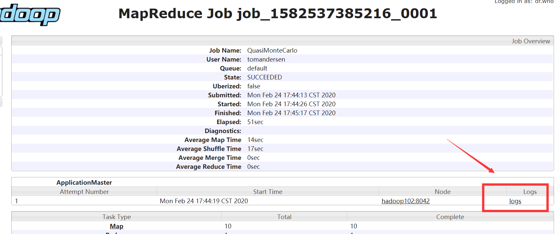
Task: Click the Complete column header
Action: click(450, 217)
